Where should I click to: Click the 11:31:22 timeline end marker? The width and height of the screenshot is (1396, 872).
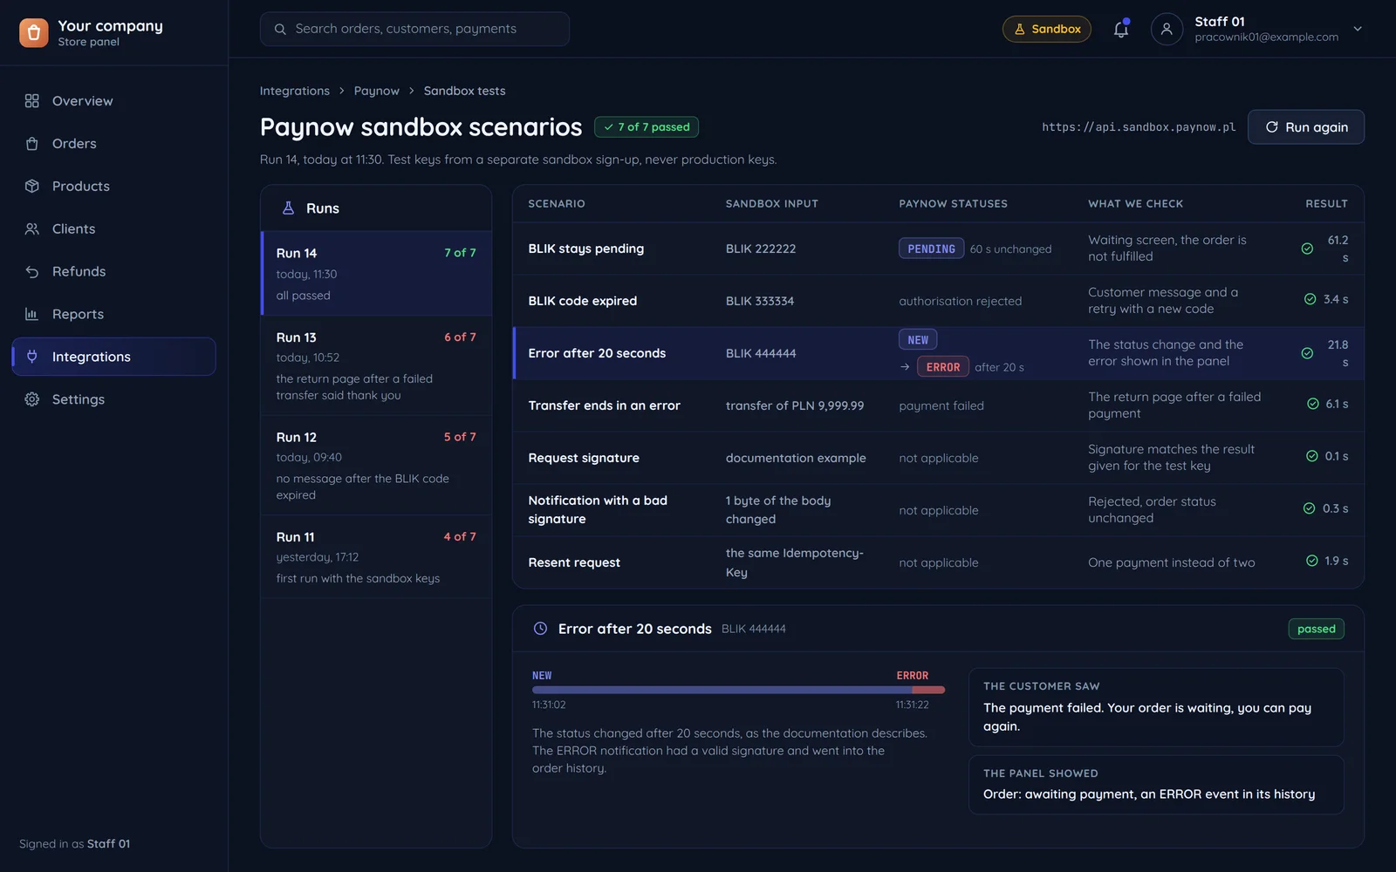point(912,705)
